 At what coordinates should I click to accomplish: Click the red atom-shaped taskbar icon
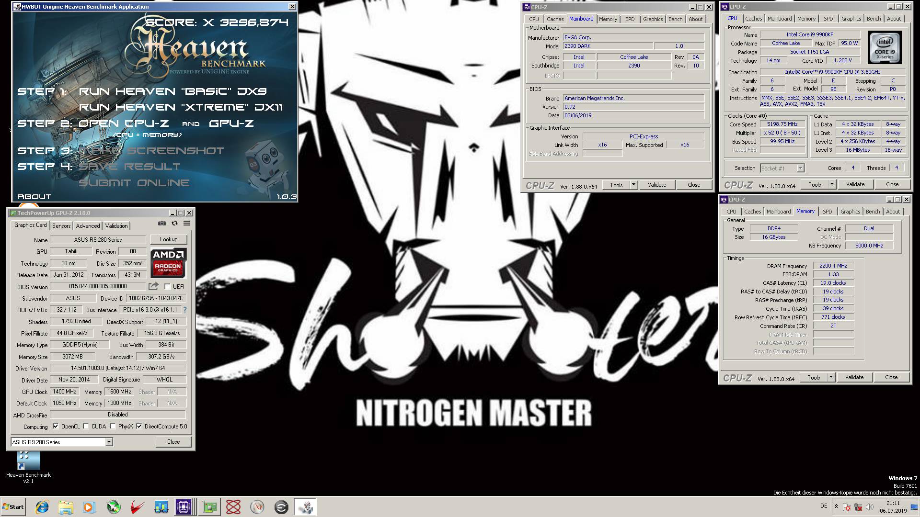point(233,507)
